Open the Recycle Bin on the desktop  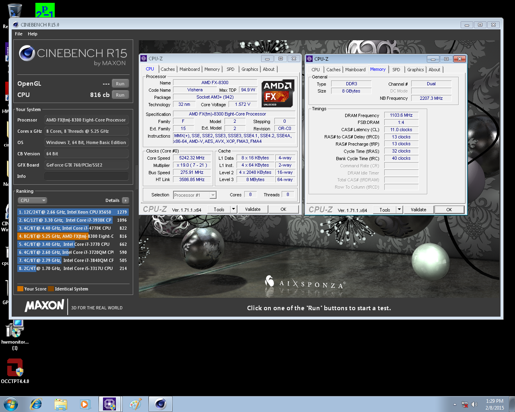(14, 10)
